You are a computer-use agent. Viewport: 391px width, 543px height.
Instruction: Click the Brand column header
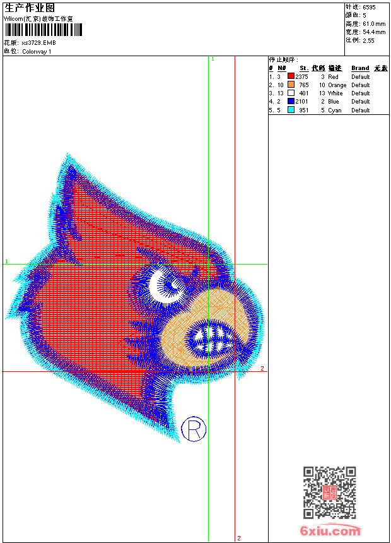click(360, 68)
